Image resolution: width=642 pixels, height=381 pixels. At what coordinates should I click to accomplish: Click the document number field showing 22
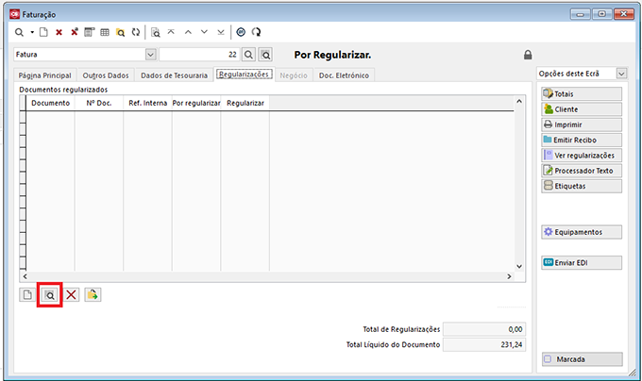coord(198,55)
